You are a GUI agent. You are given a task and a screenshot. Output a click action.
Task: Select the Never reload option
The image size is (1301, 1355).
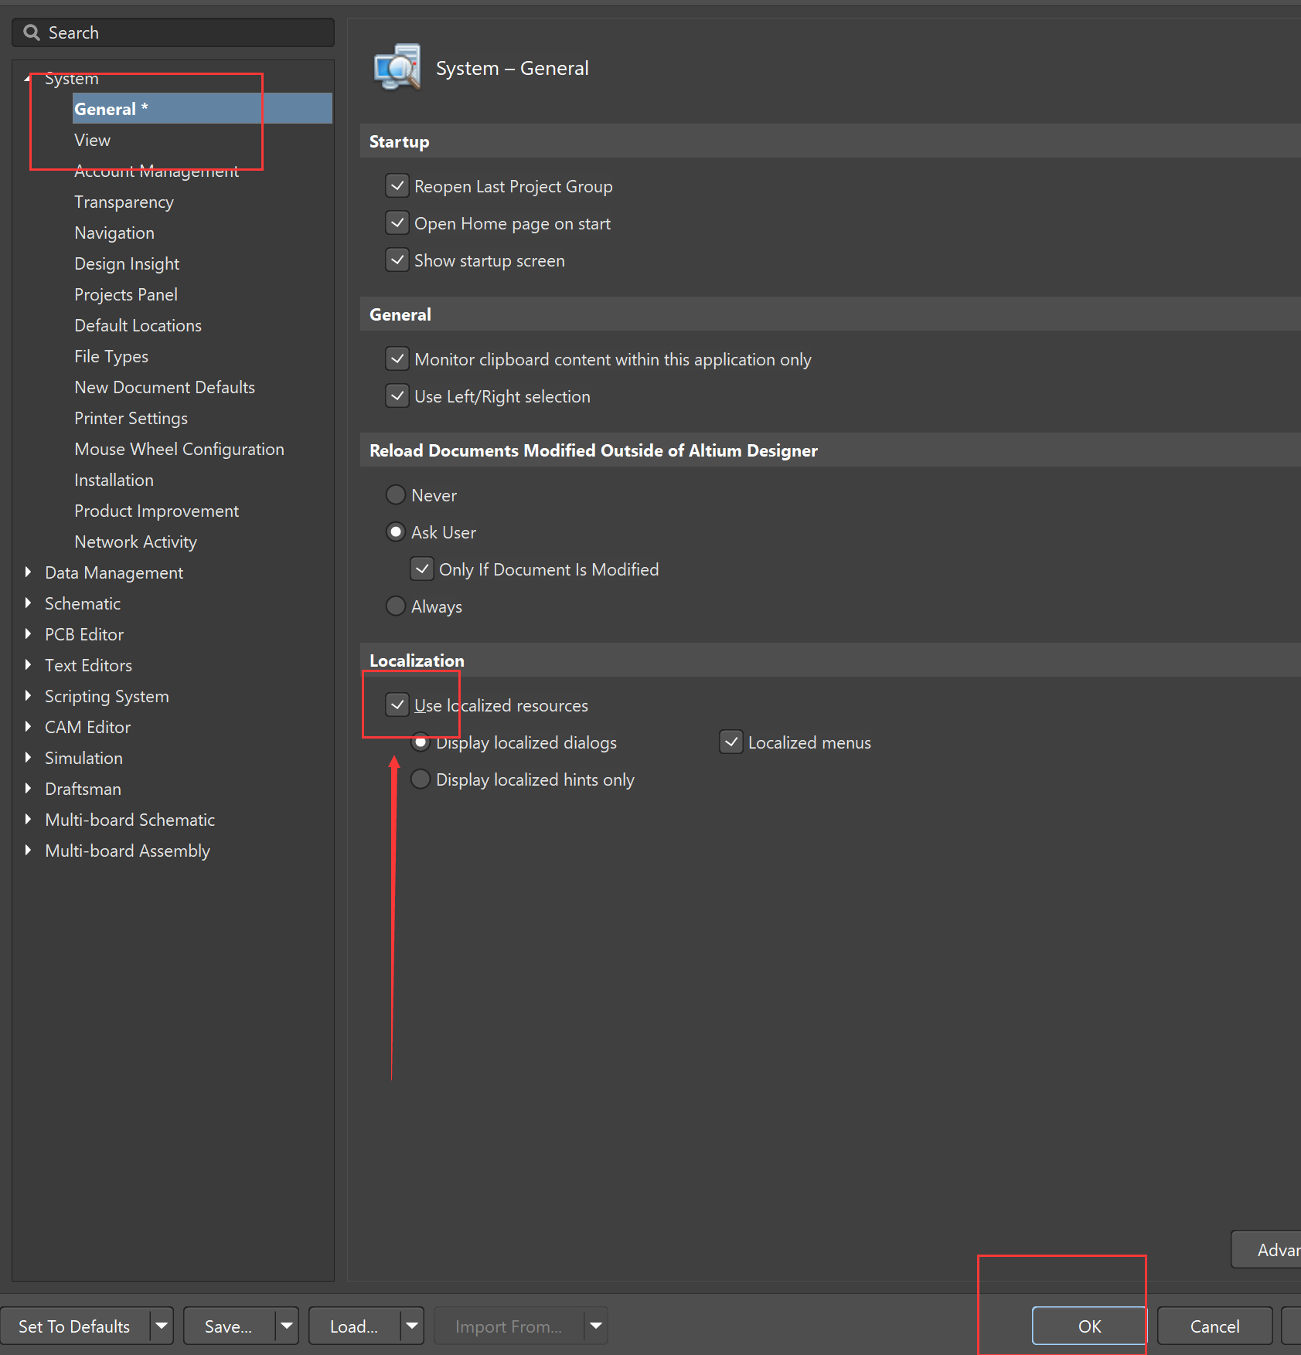[396, 495]
